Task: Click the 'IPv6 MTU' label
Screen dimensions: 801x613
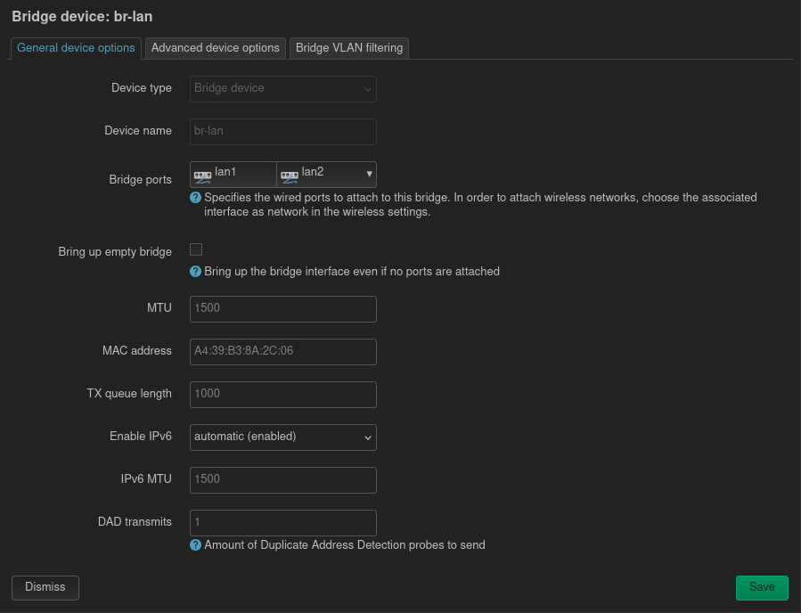Action: (x=146, y=479)
